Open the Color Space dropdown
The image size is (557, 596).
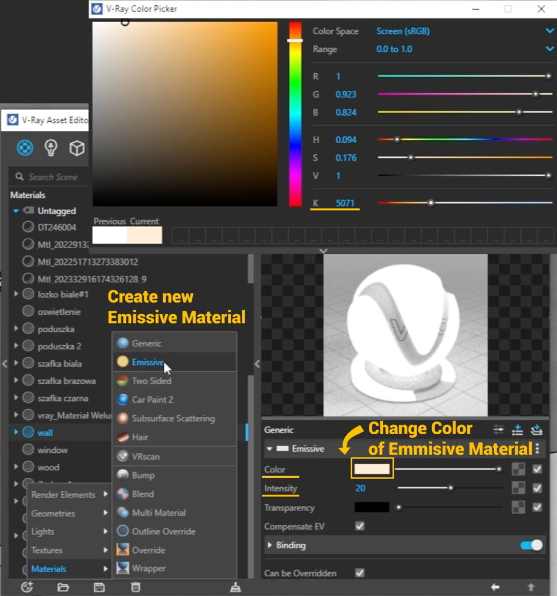(x=549, y=31)
